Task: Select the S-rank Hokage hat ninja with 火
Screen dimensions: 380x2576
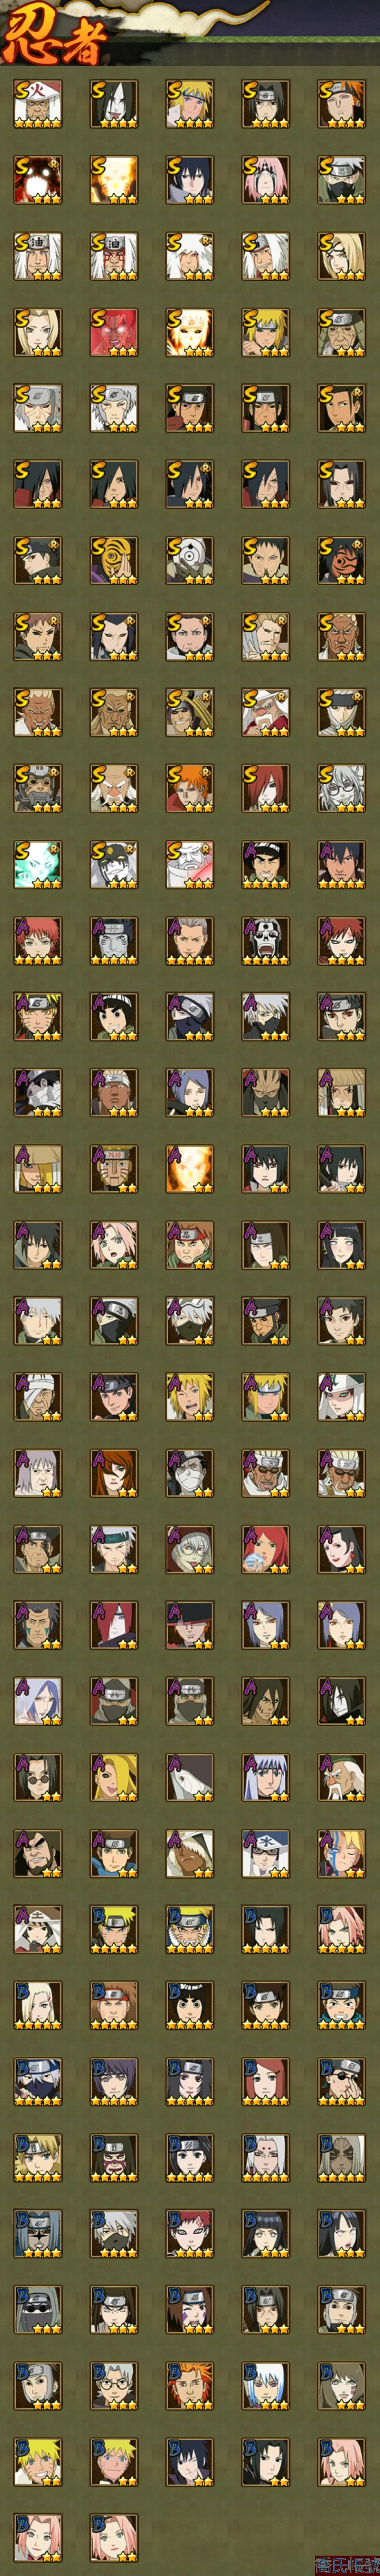Action: (x=37, y=104)
